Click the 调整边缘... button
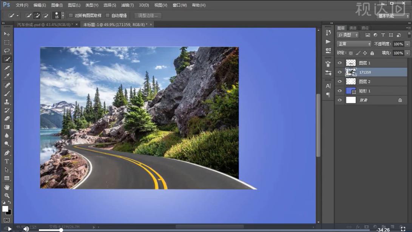This screenshot has height=232, width=412. pyautogui.click(x=148, y=15)
